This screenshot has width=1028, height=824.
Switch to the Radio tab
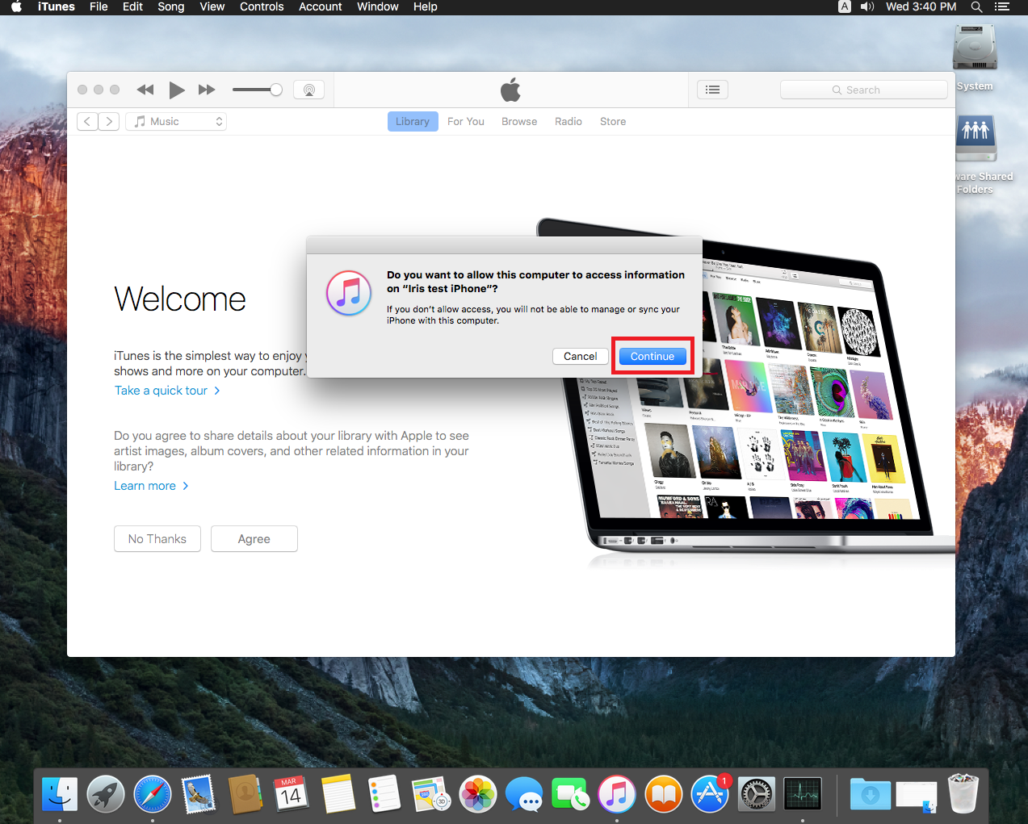click(x=569, y=121)
